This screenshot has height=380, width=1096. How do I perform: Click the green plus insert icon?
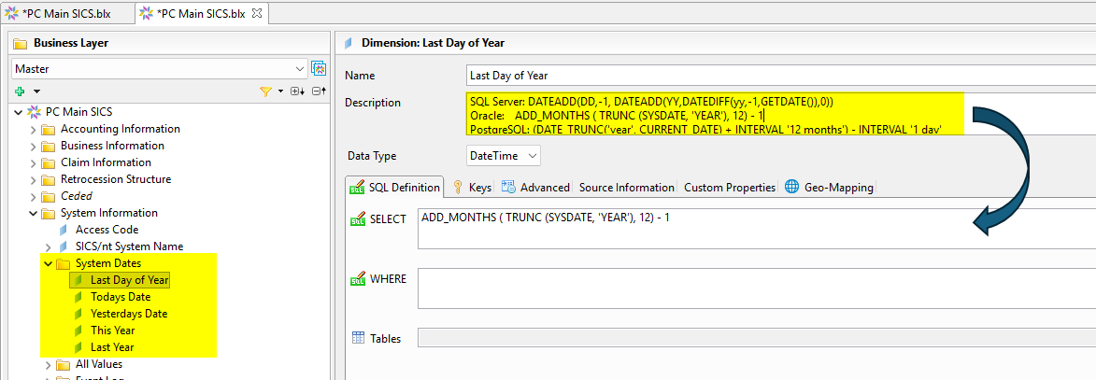click(x=20, y=91)
